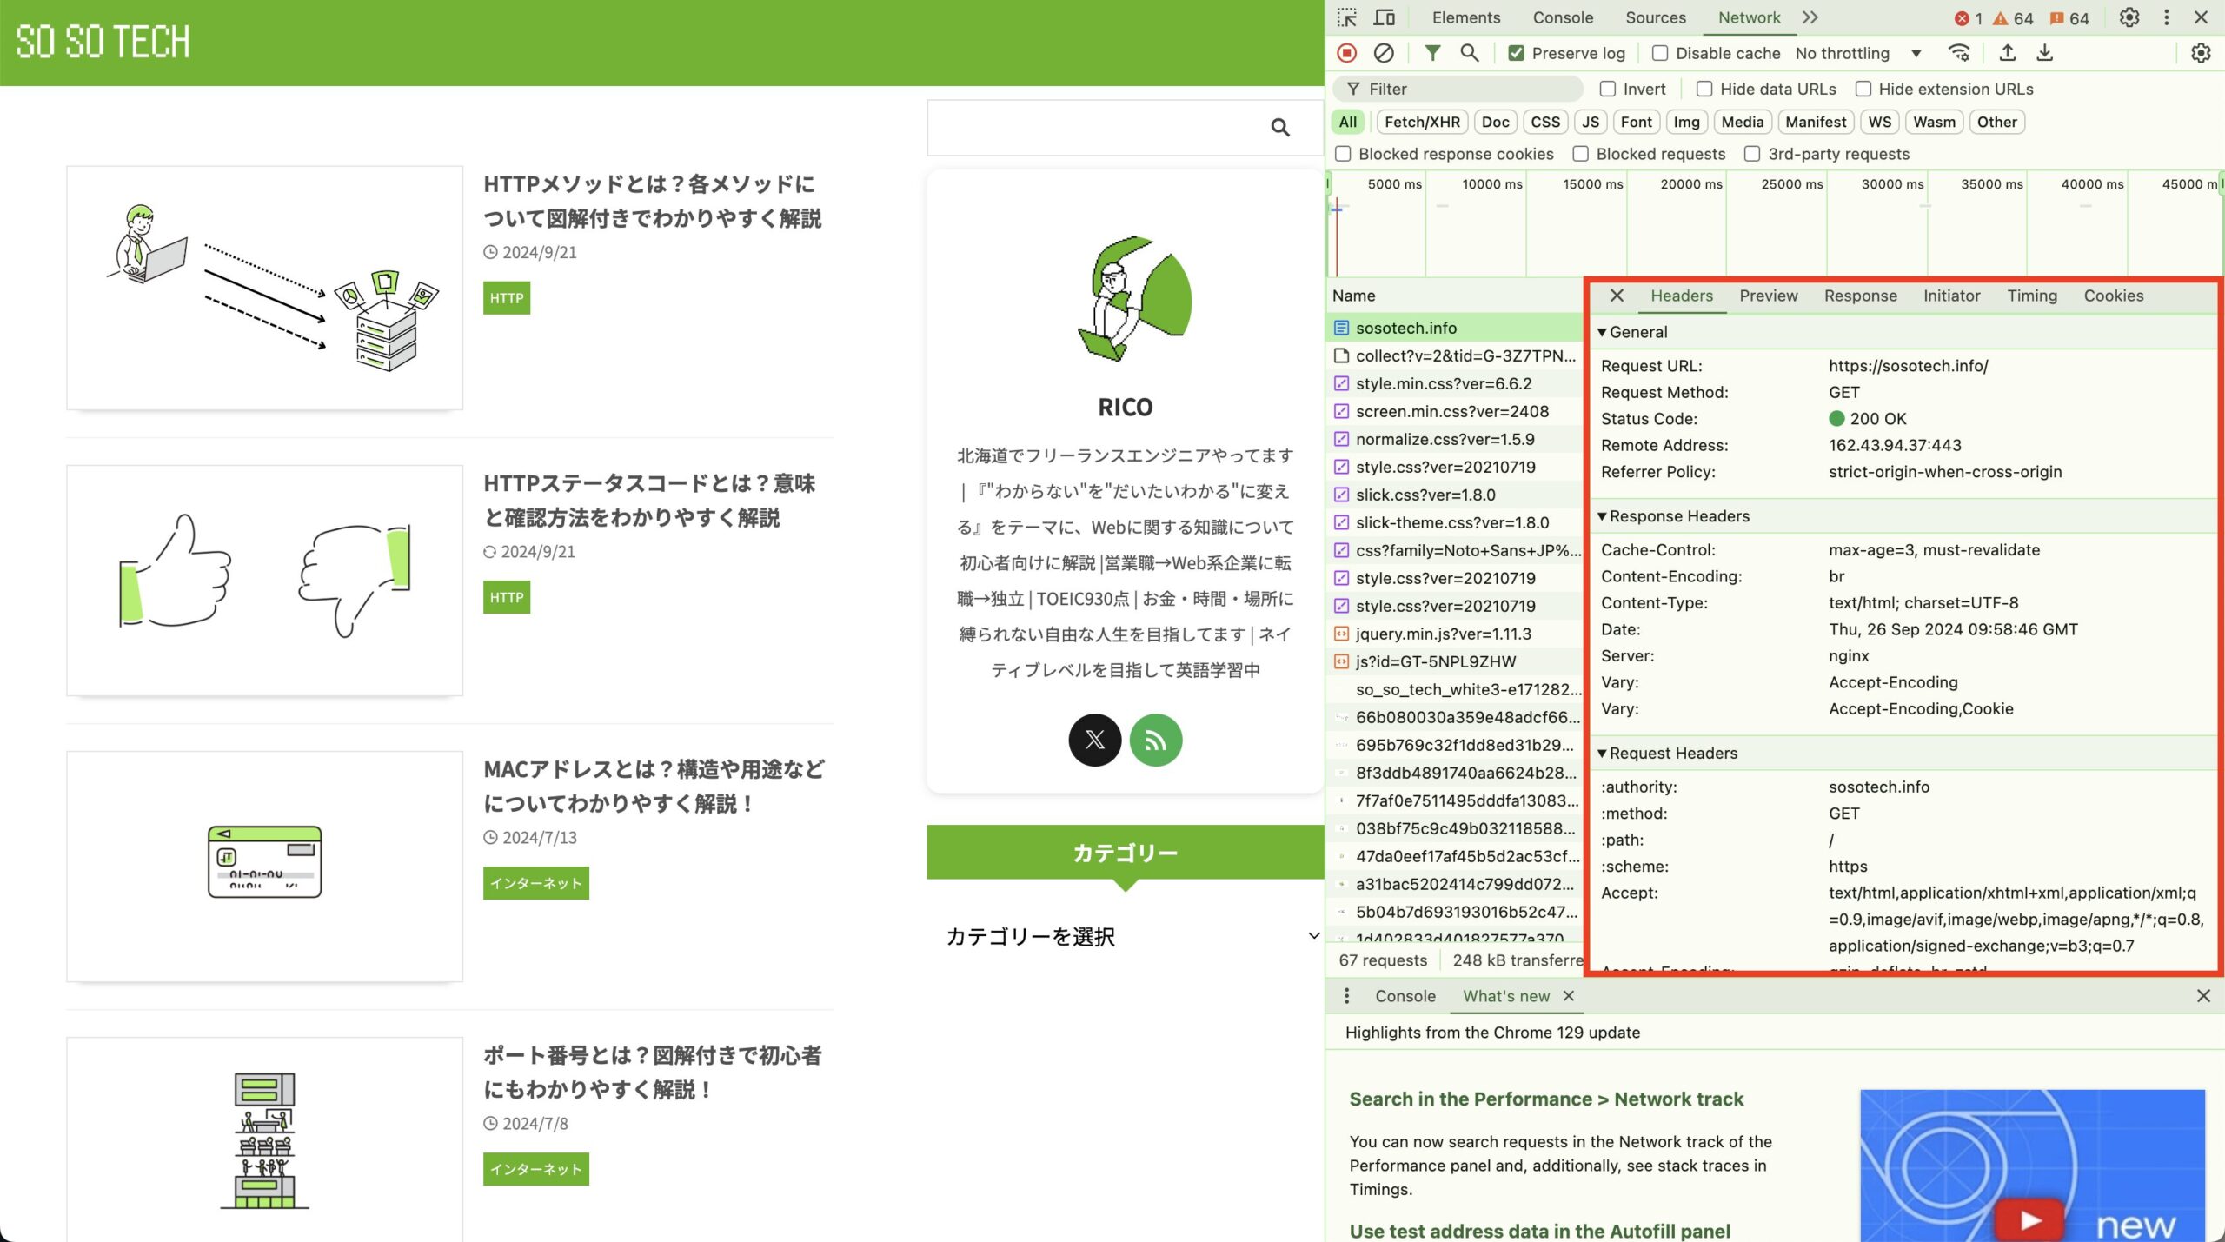
Task: Switch to the Timing tab
Action: (x=2031, y=296)
